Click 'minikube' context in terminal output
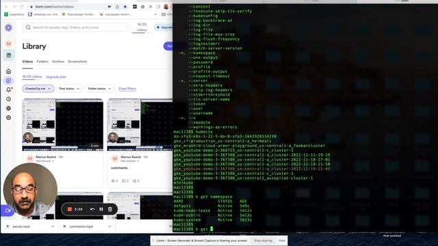438x246 pixels. click(183, 182)
